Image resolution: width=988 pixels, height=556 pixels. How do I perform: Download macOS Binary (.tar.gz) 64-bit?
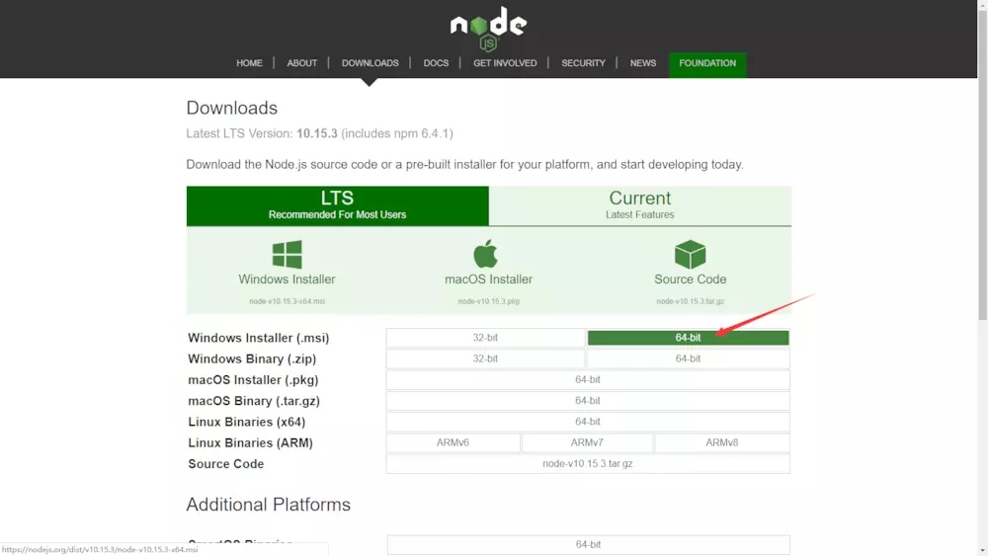click(x=588, y=401)
